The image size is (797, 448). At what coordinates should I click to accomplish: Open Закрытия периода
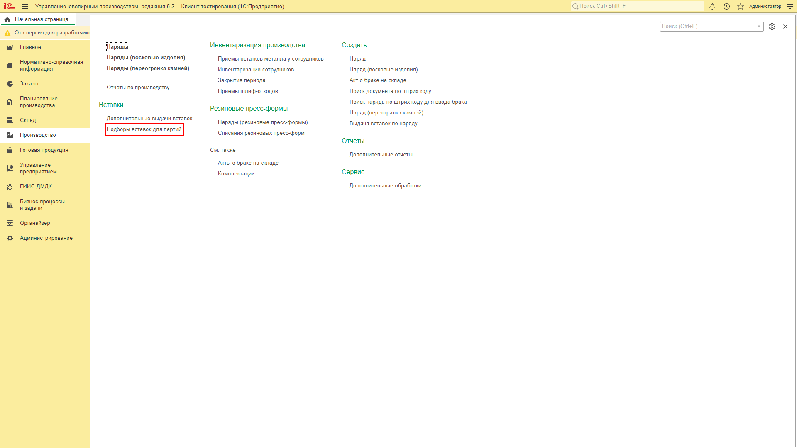242,80
